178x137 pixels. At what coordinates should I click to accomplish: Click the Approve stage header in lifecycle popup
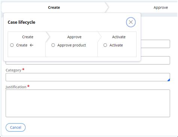(74, 37)
